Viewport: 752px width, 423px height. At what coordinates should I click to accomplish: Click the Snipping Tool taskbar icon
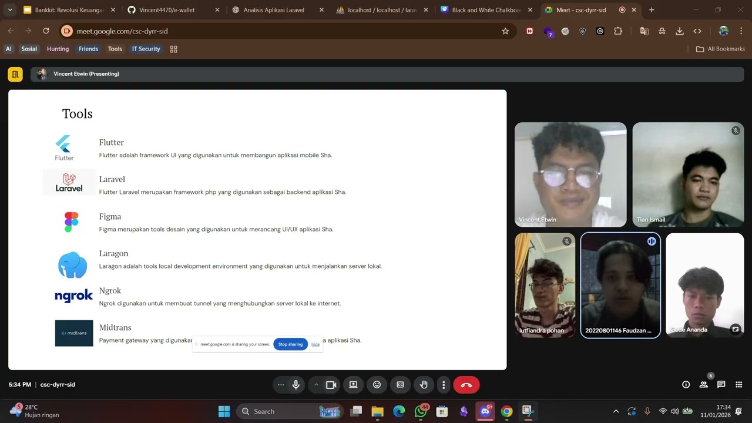pos(528,411)
